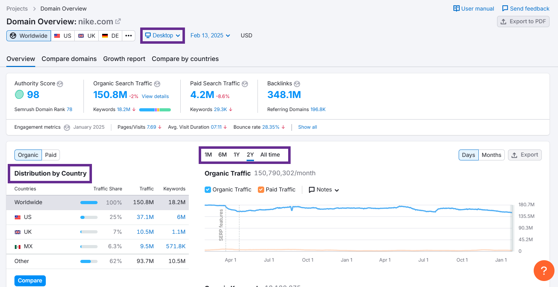This screenshot has height=287, width=558.
Task: Click the User manual book icon
Action: (457, 8)
